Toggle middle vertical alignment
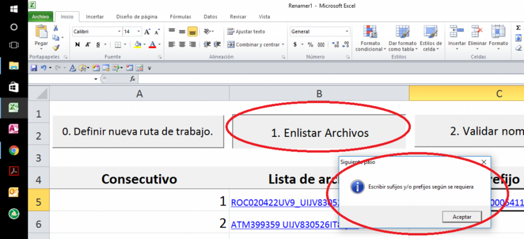This screenshot has height=239, width=524. tap(182, 32)
